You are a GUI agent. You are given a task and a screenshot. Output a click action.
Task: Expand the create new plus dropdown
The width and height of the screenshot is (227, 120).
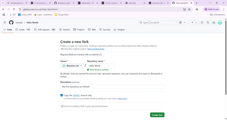[x=194, y=23]
